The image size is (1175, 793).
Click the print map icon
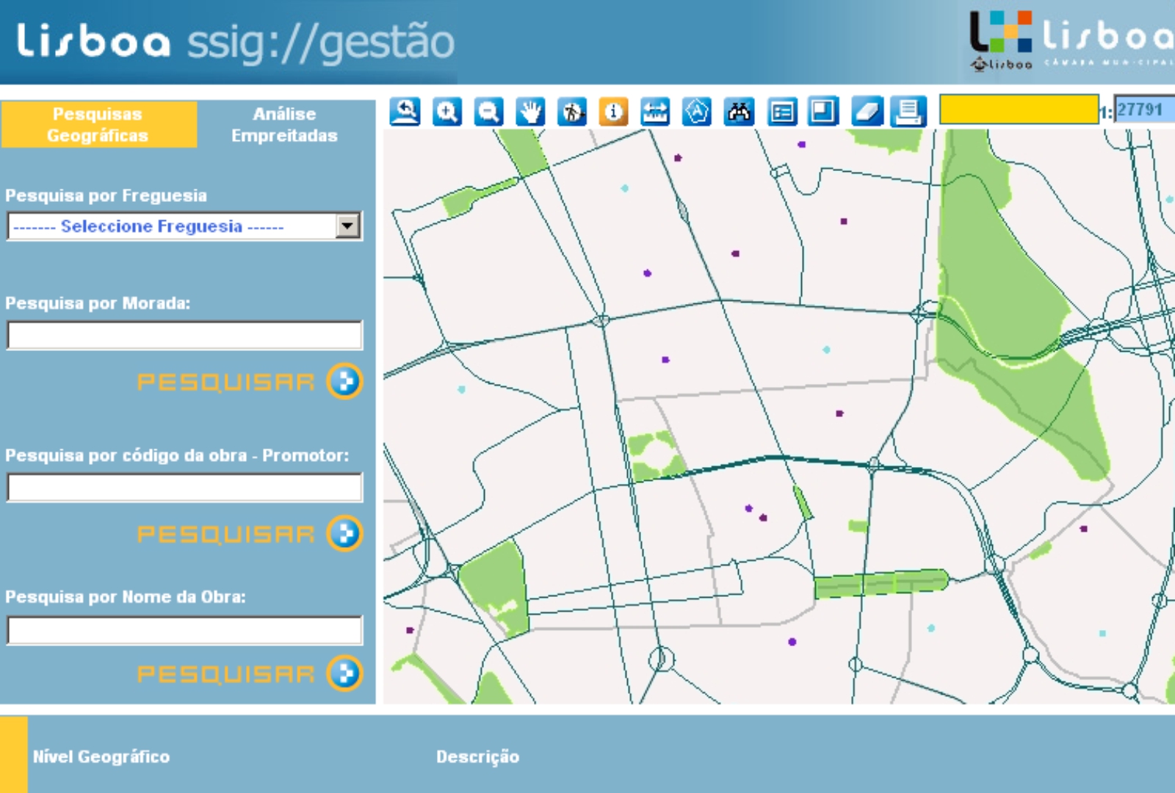[908, 112]
